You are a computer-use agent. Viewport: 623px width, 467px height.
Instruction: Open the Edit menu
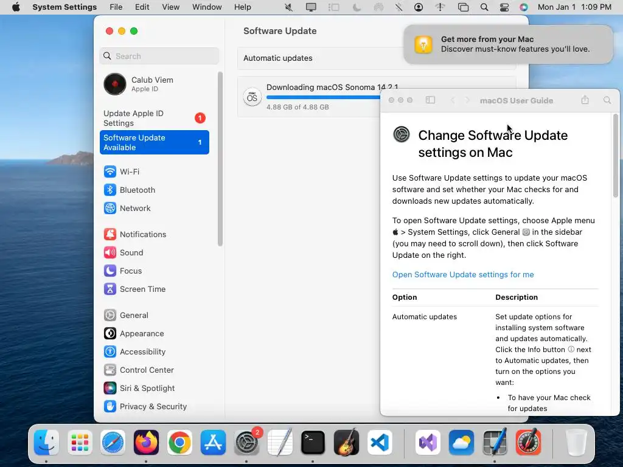pos(142,7)
